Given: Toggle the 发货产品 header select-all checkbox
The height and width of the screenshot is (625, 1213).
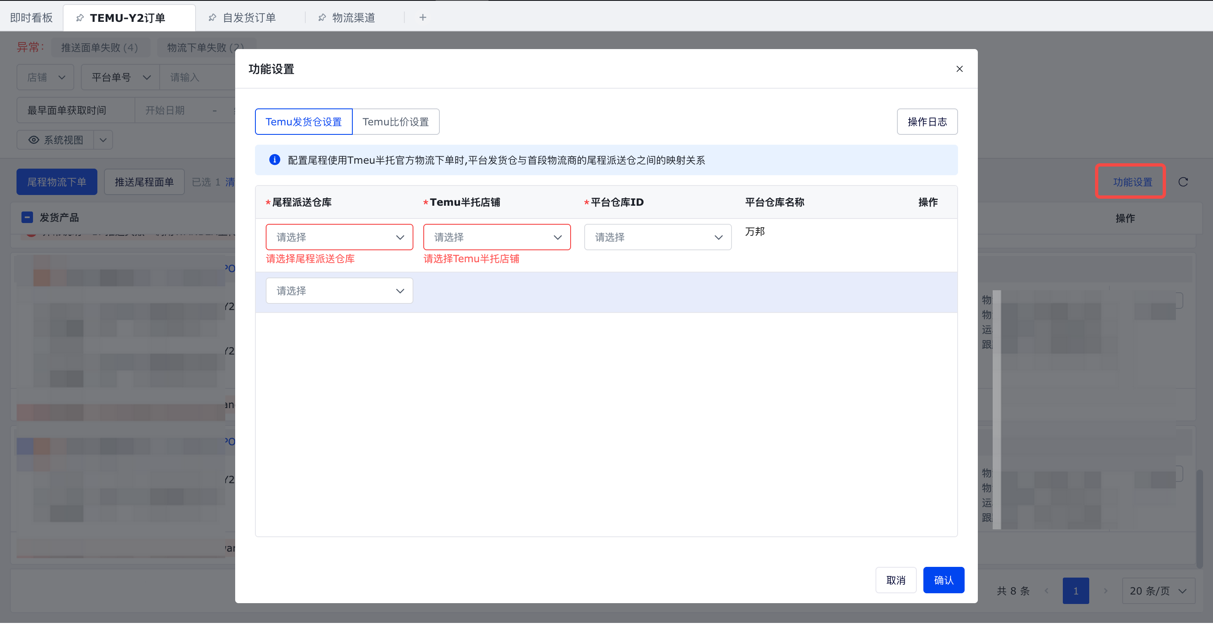Looking at the screenshot, I should [27, 217].
